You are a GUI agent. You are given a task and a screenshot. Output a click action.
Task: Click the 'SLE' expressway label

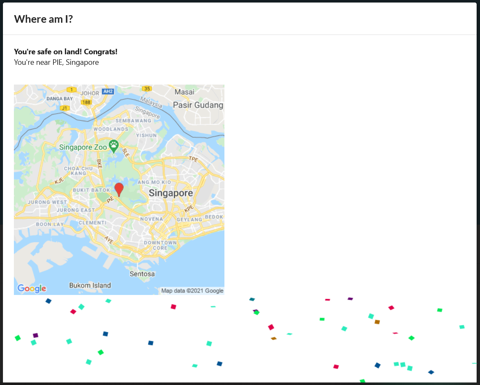126,153
